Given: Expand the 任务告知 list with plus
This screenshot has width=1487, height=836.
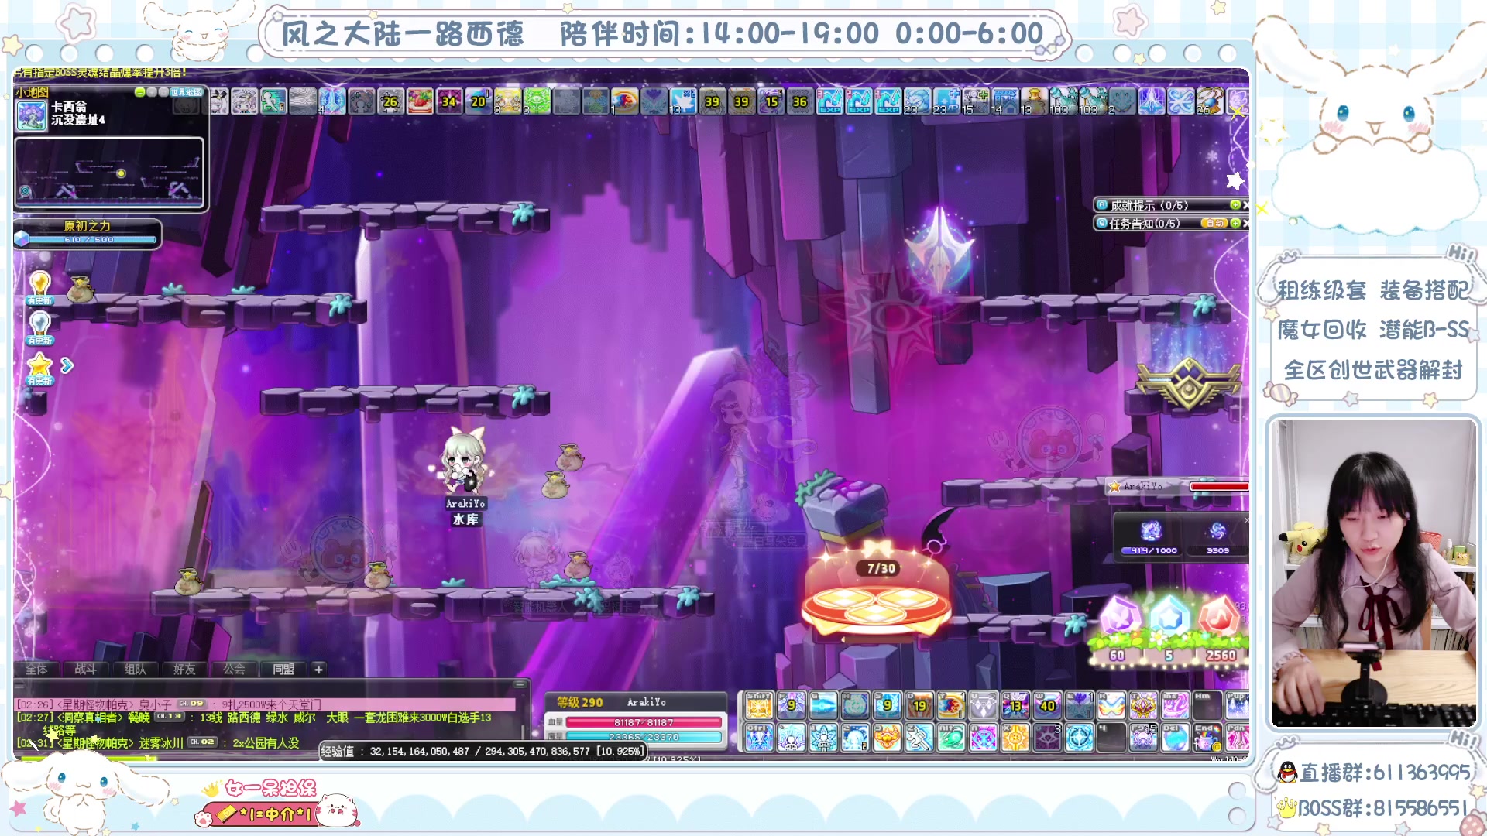Looking at the screenshot, I should [x=1235, y=223].
